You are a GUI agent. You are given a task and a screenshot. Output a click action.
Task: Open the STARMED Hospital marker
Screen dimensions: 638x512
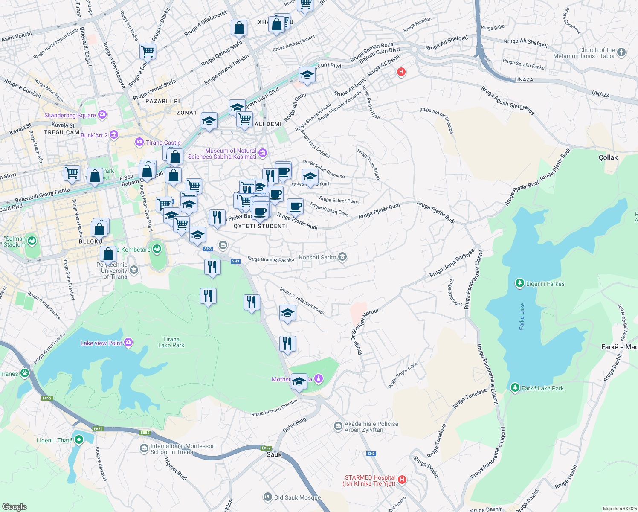401,480
